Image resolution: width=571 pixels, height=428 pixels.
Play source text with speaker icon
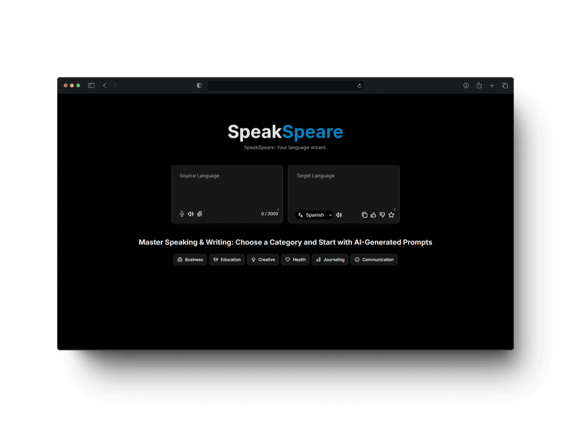click(x=191, y=214)
